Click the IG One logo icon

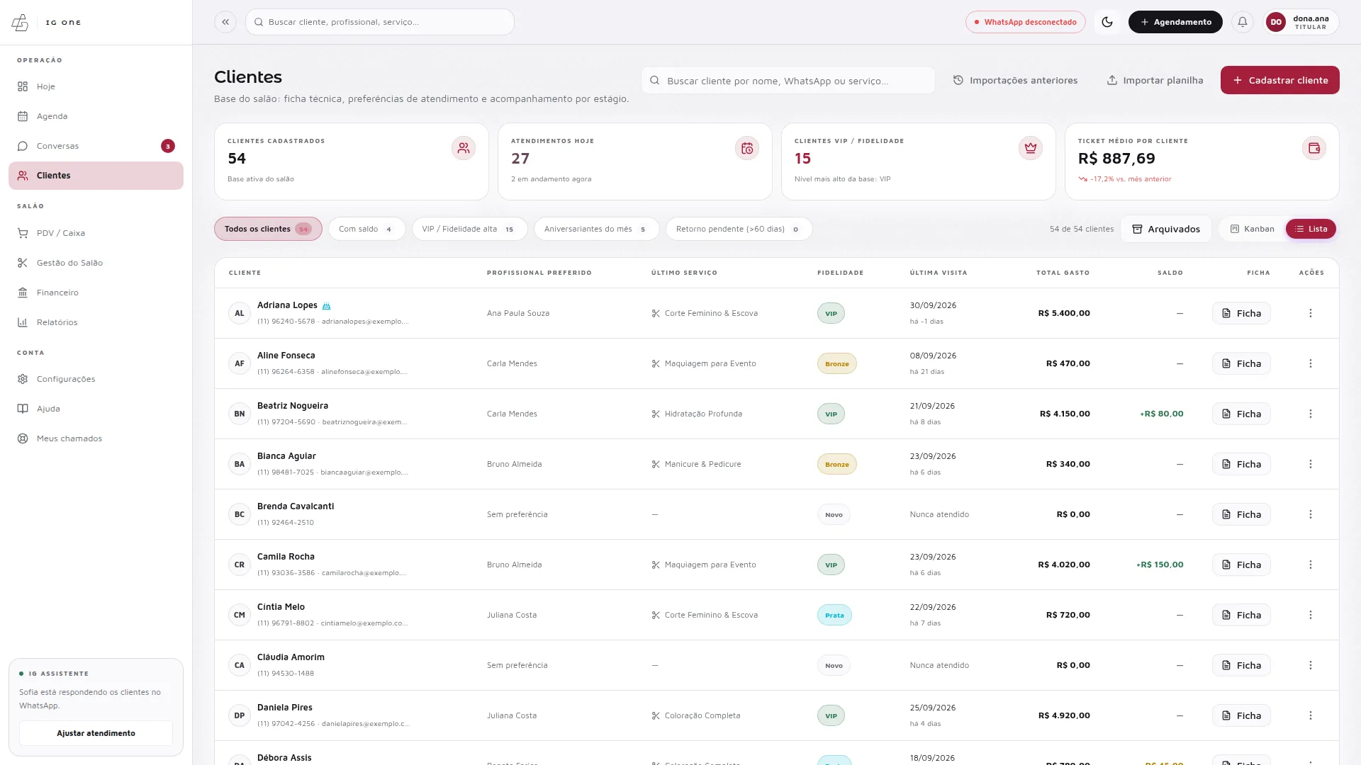click(x=21, y=23)
